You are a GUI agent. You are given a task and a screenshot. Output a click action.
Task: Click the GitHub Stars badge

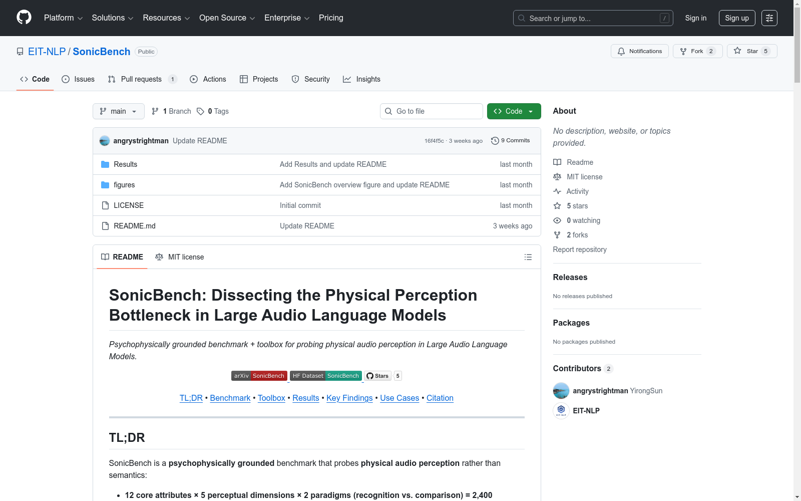(x=383, y=376)
